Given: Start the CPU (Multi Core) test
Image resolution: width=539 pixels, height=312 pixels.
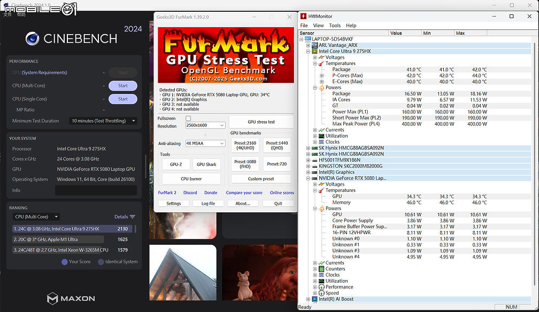Looking at the screenshot, I should click(123, 86).
